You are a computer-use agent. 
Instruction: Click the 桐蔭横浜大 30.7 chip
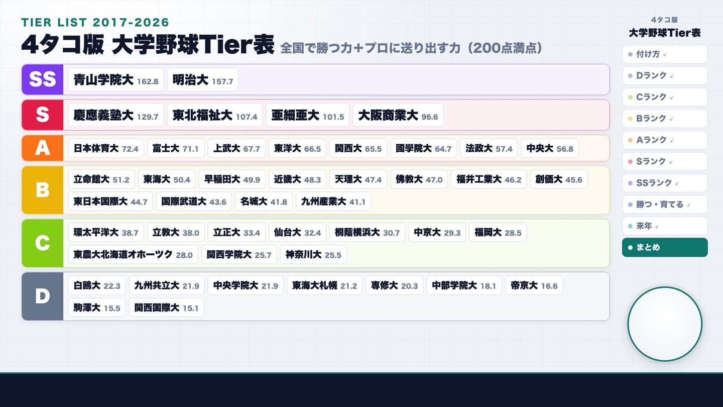click(367, 232)
